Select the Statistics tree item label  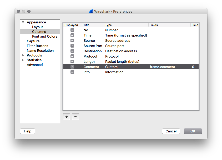tap(34, 60)
